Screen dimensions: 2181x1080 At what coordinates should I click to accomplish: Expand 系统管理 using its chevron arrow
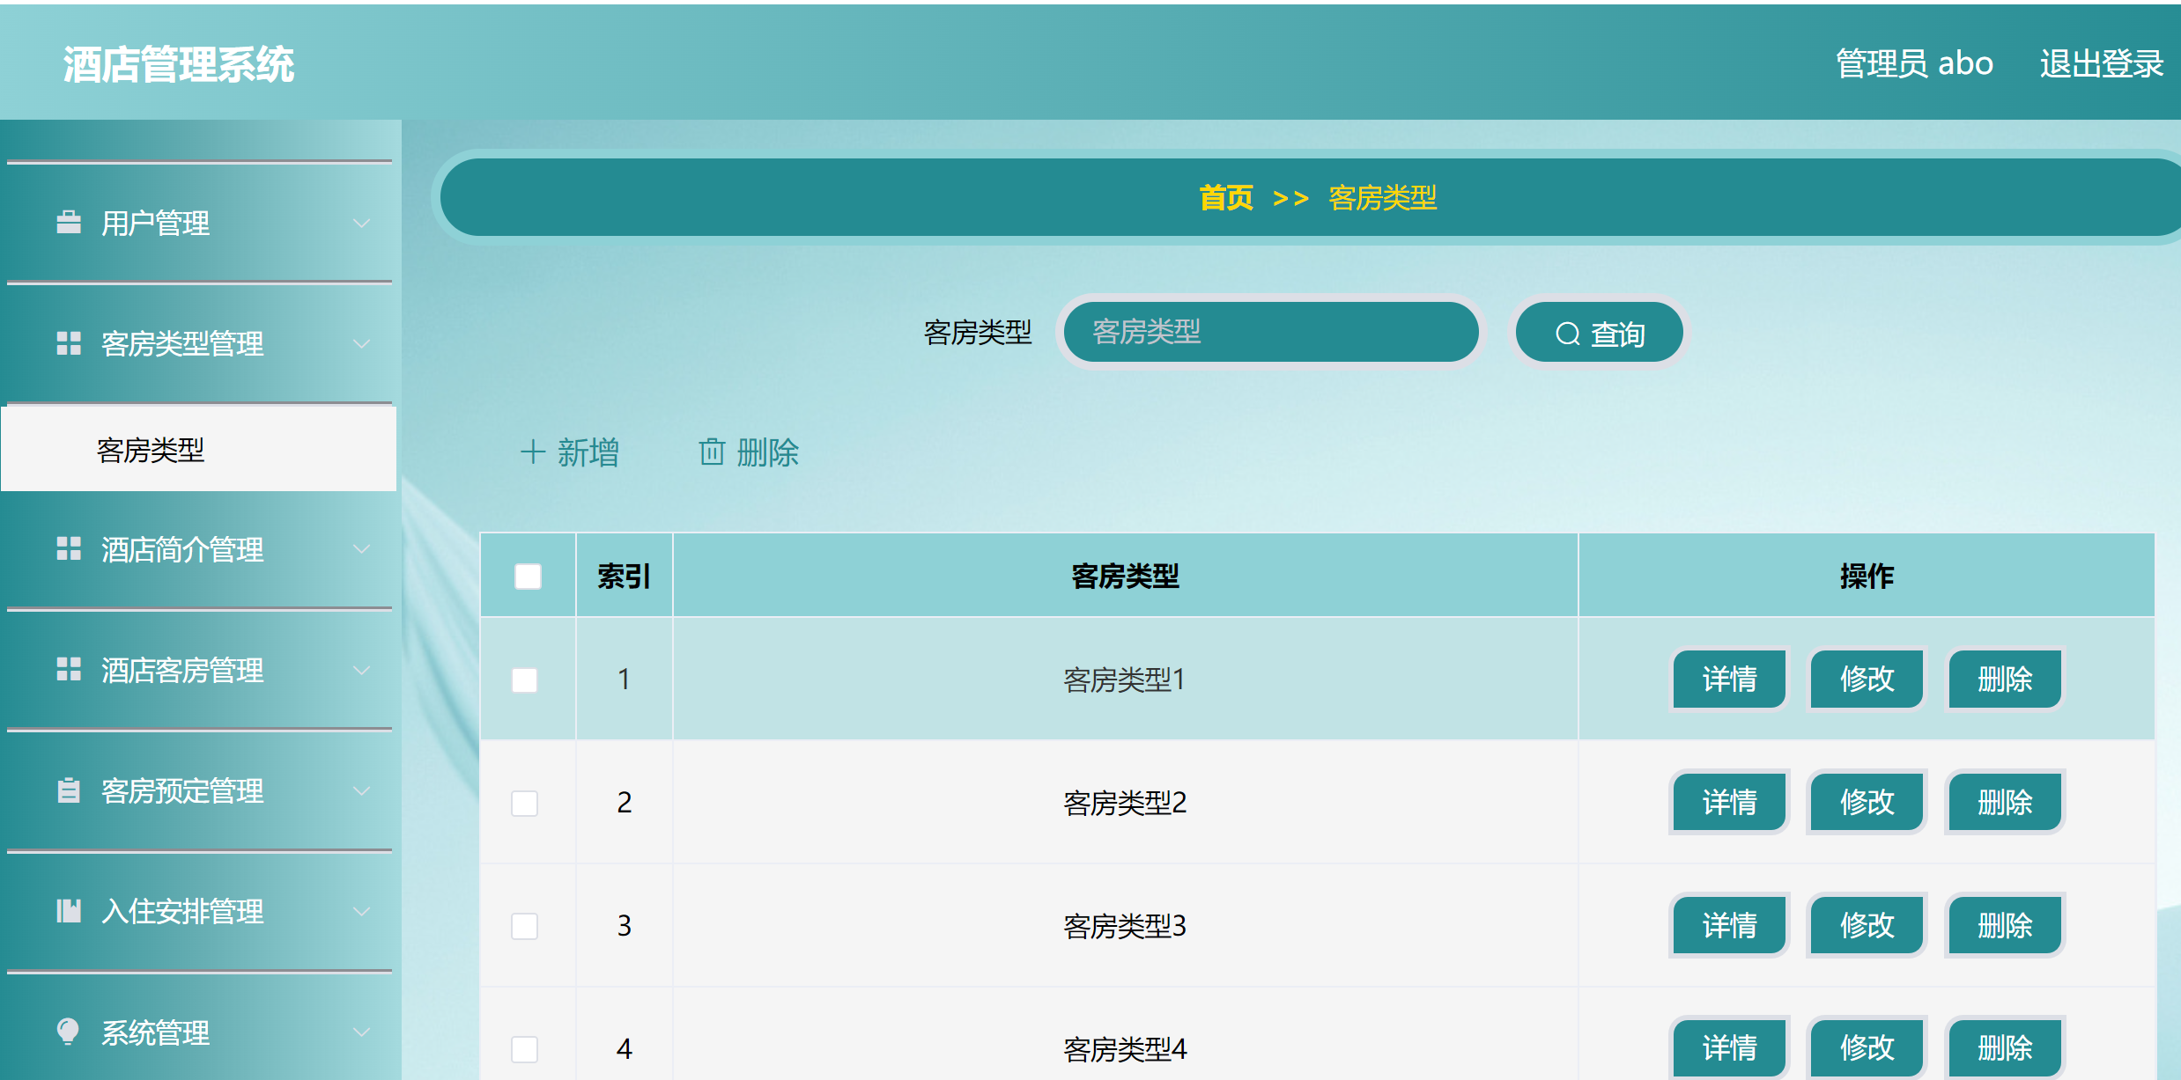click(x=361, y=1032)
